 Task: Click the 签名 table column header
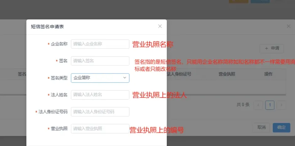pyautogui.click(x=21, y=74)
